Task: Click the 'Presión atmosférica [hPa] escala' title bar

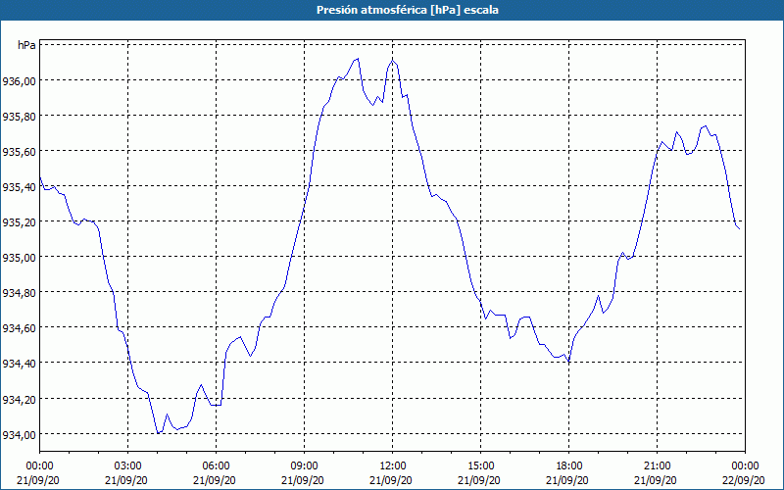Action: (x=392, y=10)
